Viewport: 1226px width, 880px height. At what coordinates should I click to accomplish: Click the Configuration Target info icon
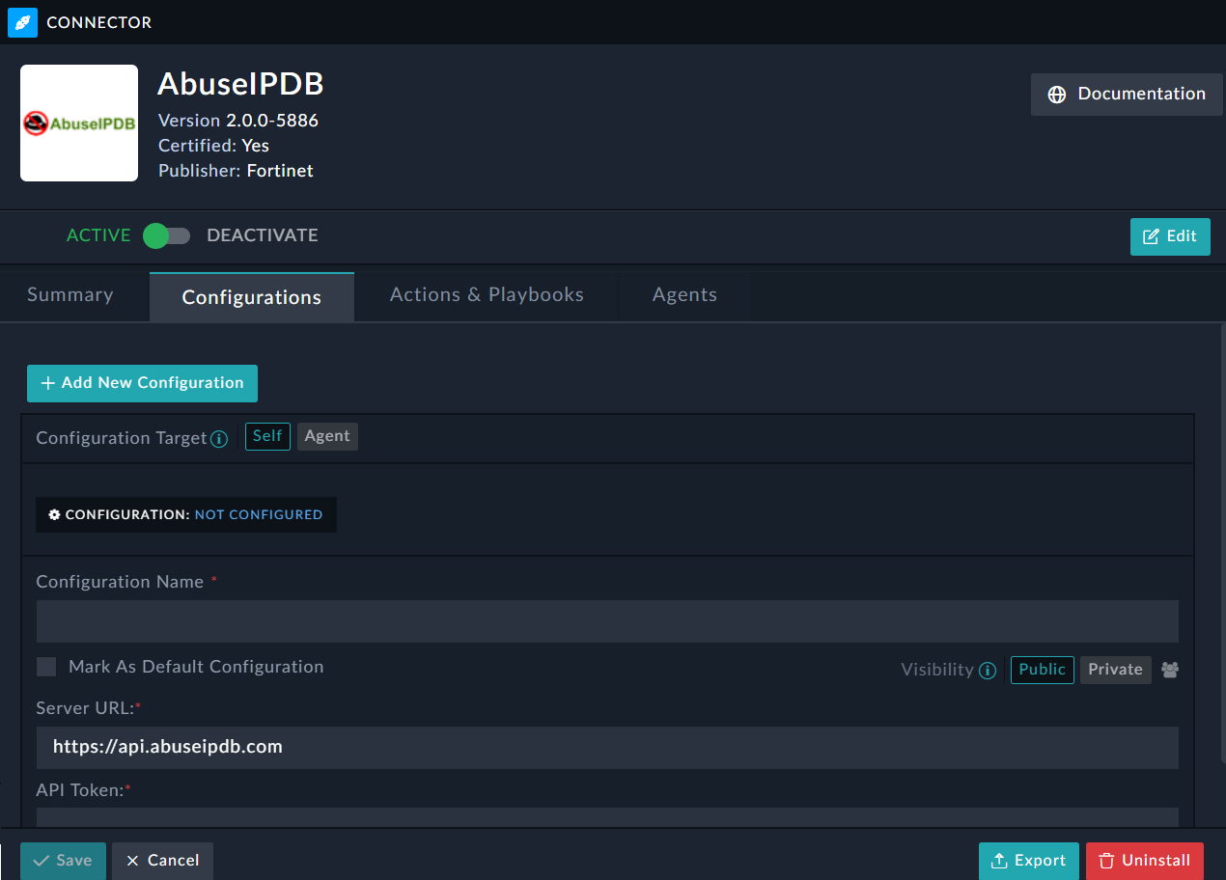(219, 439)
